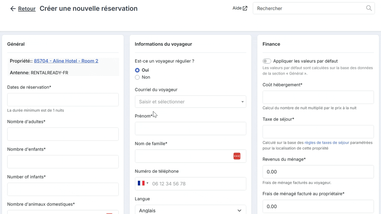Screen dimensions: 381x214
Task: Click the Aide help link
Action: (x=237, y=8)
